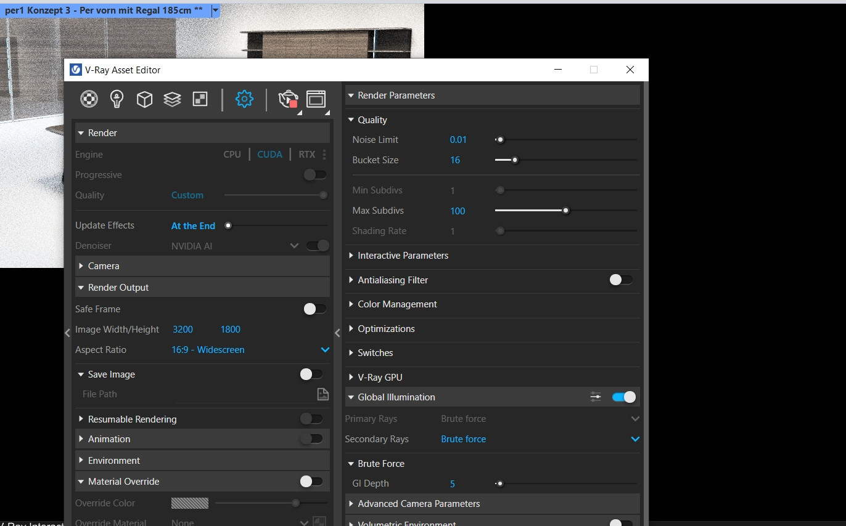Screen dimensions: 846x526
Task: Open the Geometry cube icon
Action: coord(144,99)
